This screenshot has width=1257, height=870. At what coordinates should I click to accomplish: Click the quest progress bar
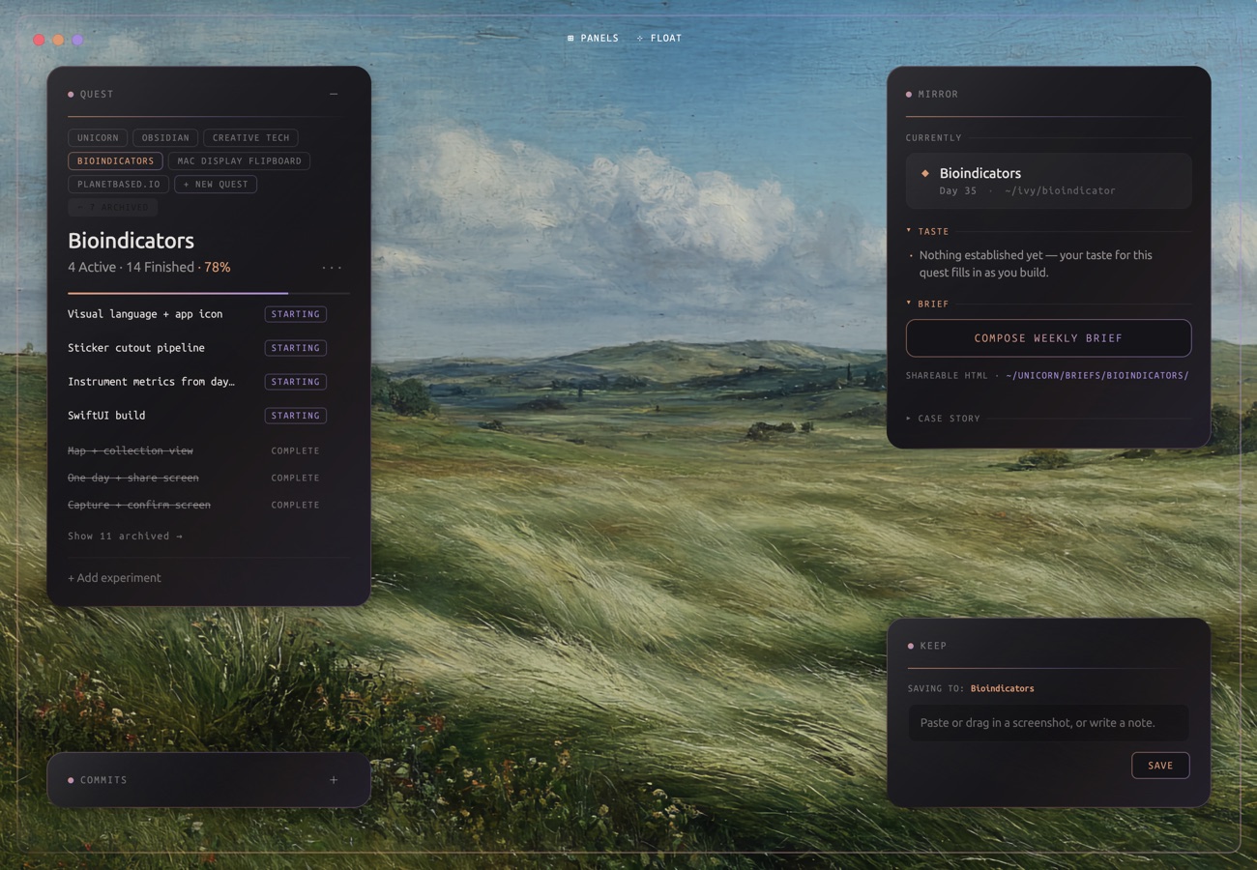click(x=209, y=293)
